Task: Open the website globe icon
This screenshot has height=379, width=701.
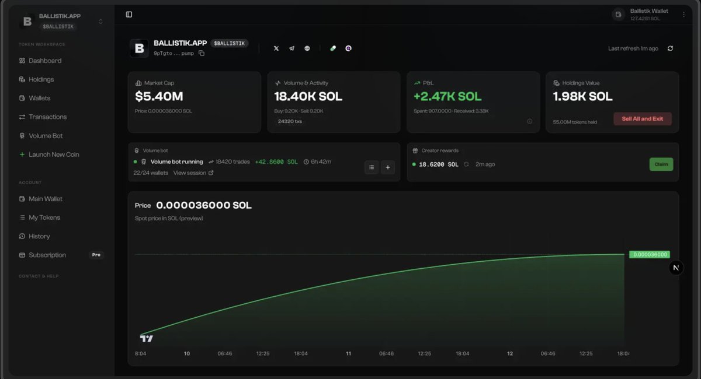Action: click(307, 48)
